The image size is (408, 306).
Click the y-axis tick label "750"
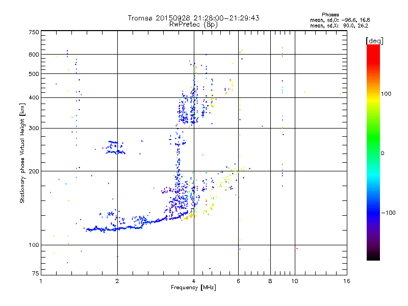coord(34,32)
